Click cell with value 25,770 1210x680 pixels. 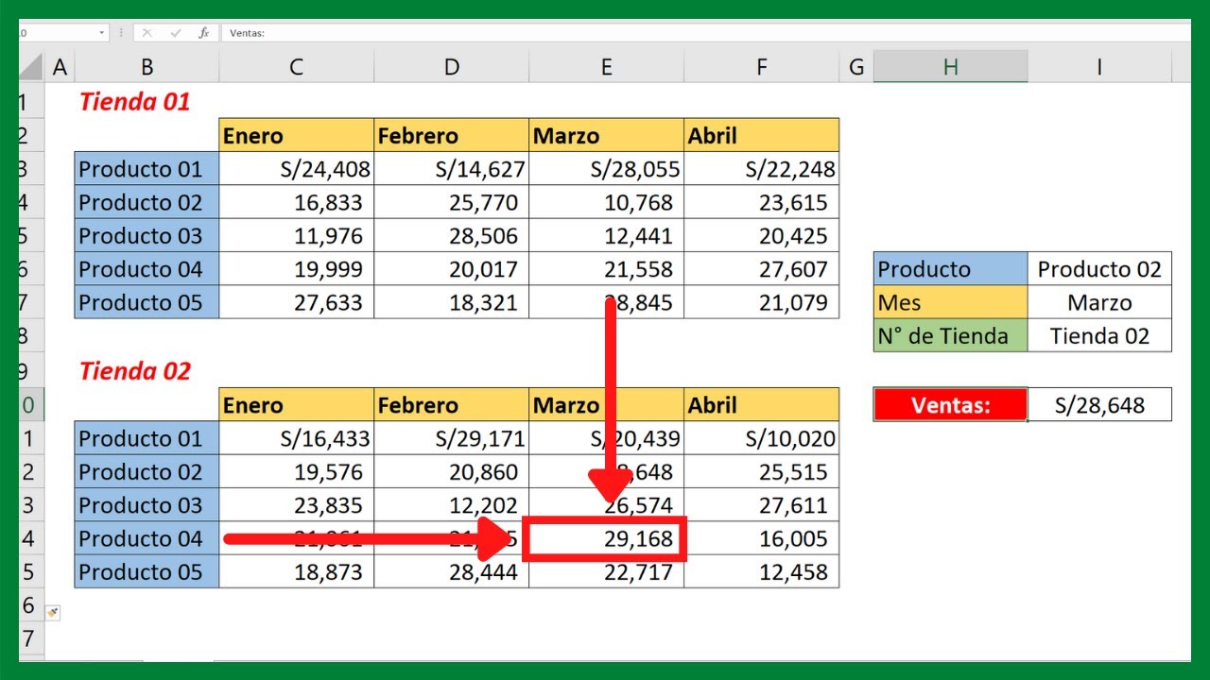[451, 202]
